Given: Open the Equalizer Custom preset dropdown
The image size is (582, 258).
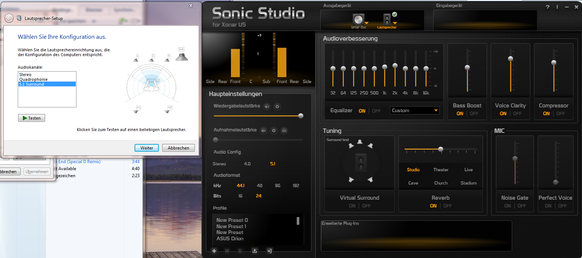Looking at the screenshot, I should (x=415, y=110).
